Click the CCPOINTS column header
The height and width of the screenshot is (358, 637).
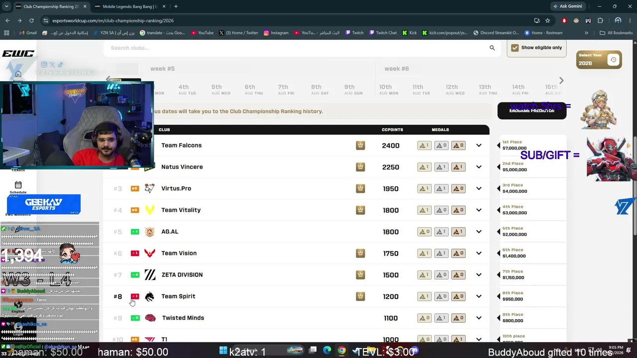click(x=393, y=130)
